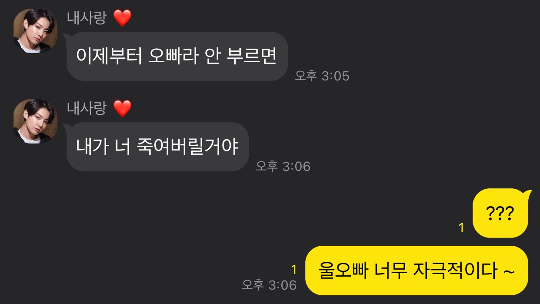Select the yellow '???' message bubble

point(501,213)
